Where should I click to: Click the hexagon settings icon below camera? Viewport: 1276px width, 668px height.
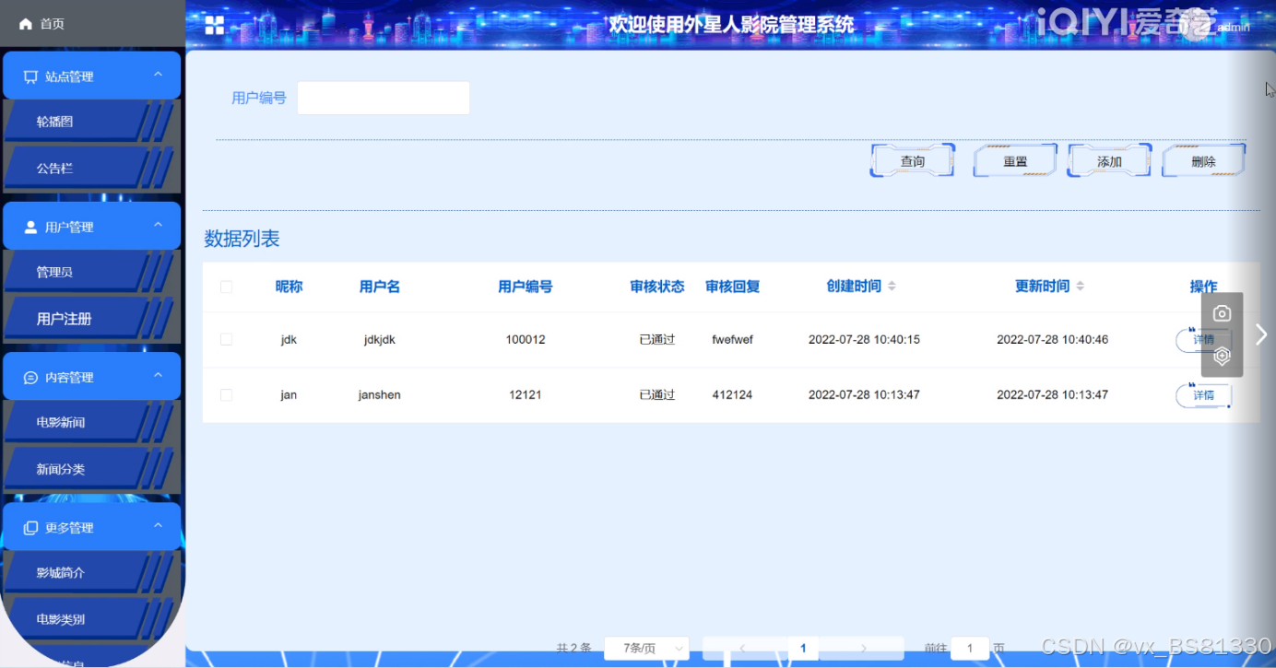pyautogui.click(x=1222, y=356)
